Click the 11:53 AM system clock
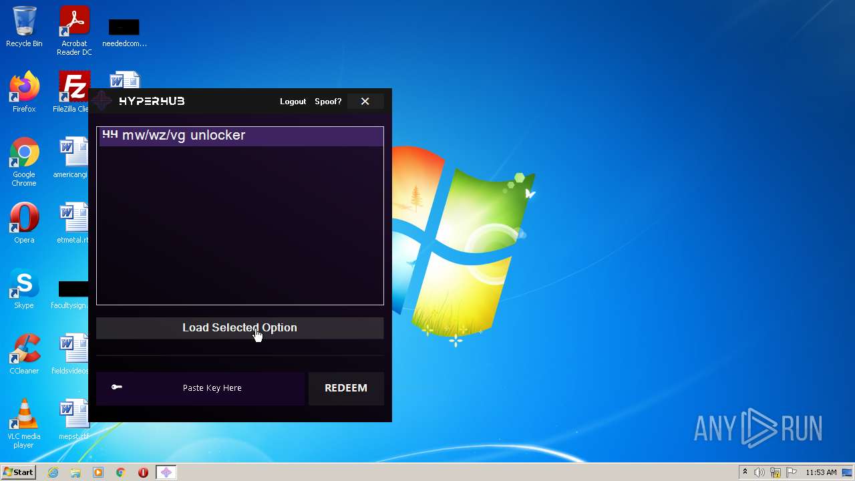 (821, 472)
